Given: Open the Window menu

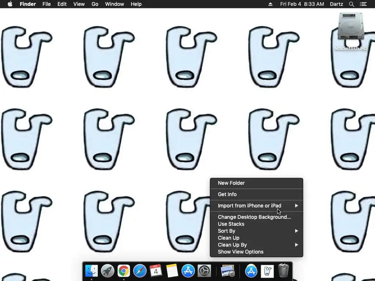Looking at the screenshot, I should [115, 4].
